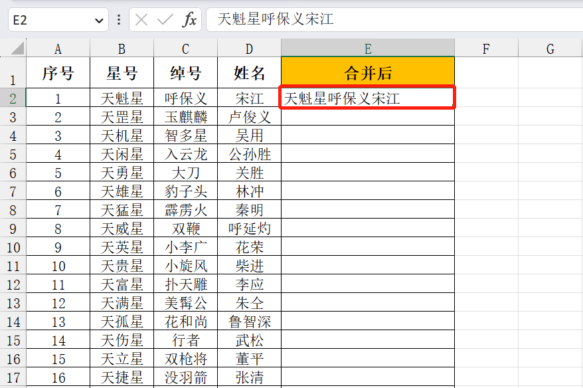The image size is (583, 388).
Task: Select empty cell E3 below merged result
Action: tap(368, 117)
